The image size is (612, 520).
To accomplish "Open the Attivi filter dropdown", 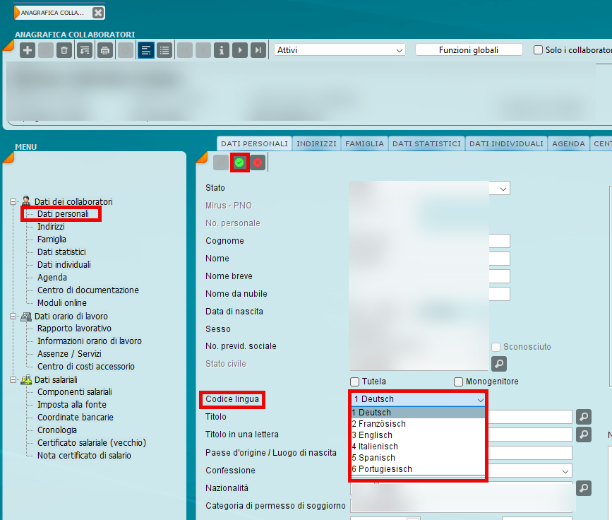I will [x=340, y=50].
